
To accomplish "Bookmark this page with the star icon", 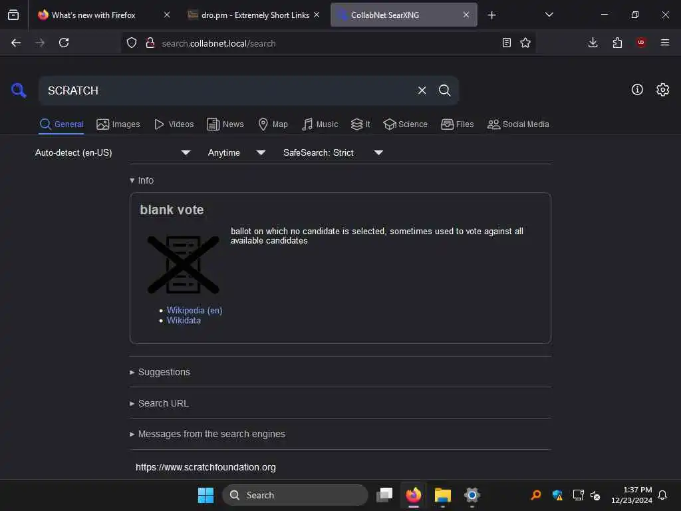I will [525, 43].
